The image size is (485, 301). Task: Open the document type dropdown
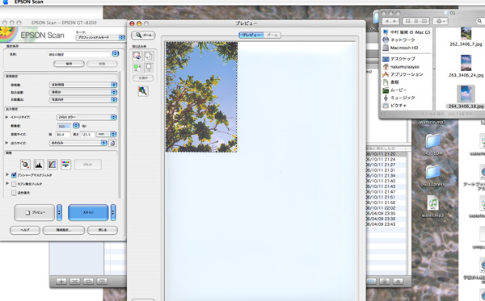[83, 85]
